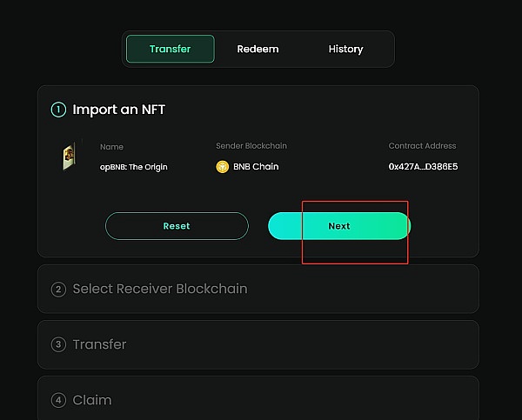
Task: Click the Import an NFT heading
Action: pyautogui.click(x=118, y=110)
